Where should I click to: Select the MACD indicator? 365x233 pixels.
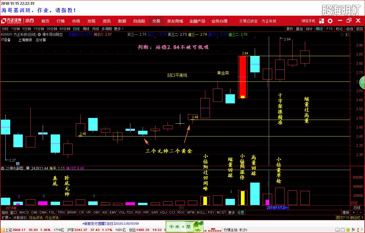pyautogui.click(x=24, y=212)
